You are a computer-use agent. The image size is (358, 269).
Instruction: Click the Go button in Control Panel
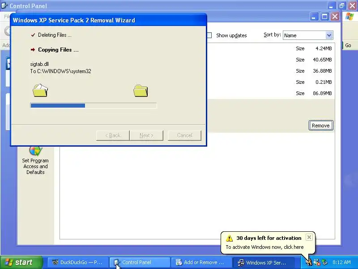coord(348,45)
